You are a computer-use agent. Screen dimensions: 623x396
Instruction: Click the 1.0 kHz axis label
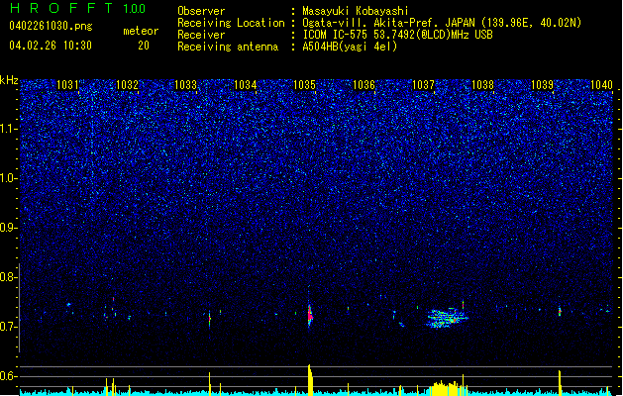(x=9, y=178)
